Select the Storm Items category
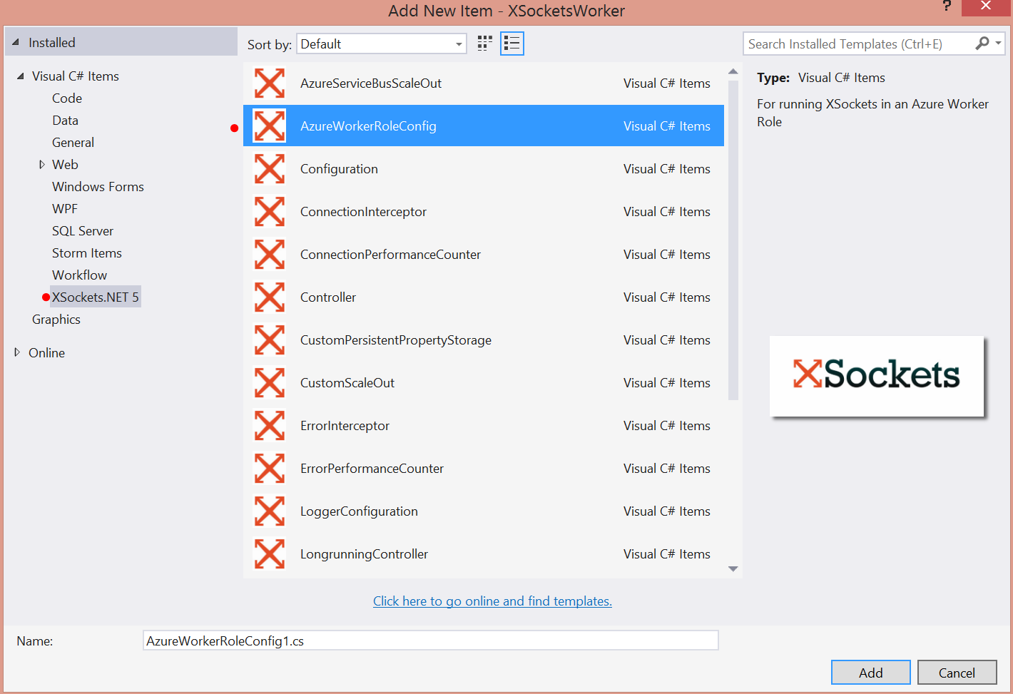The image size is (1013, 694). (x=87, y=253)
